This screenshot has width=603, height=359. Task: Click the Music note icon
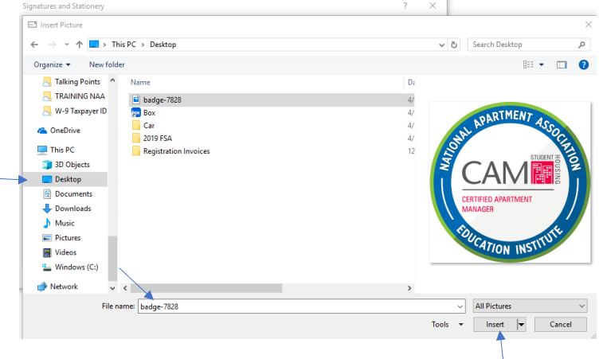click(47, 223)
